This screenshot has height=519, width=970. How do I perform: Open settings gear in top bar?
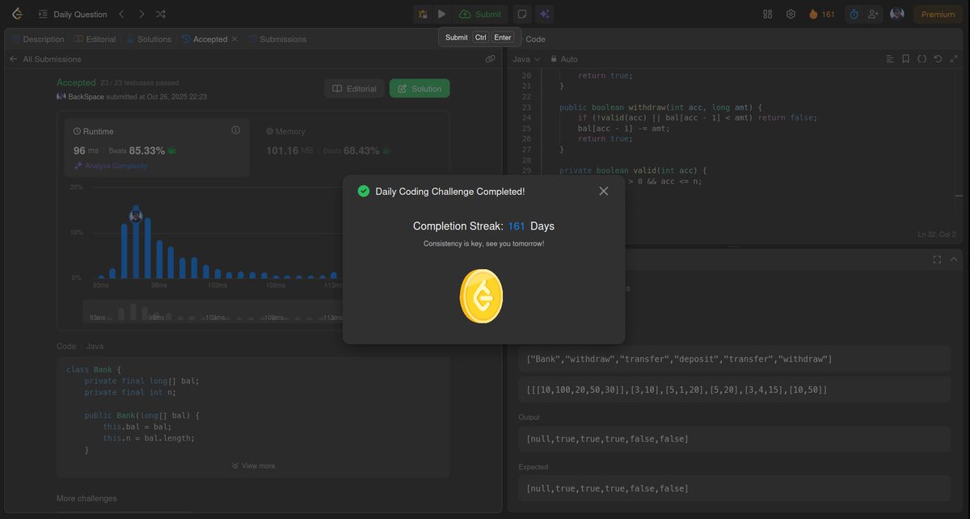[x=791, y=14]
